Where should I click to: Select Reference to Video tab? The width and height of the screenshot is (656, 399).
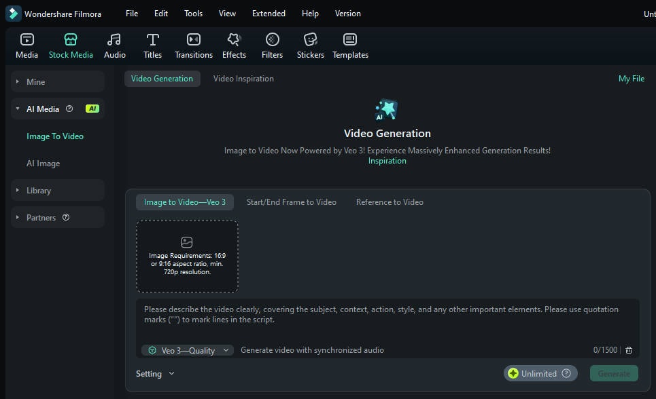[x=390, y=202]
